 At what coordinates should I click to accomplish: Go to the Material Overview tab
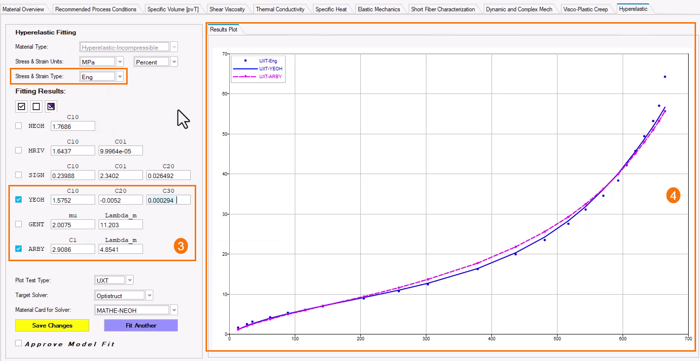pyautogui.click(x=24, y=9)
